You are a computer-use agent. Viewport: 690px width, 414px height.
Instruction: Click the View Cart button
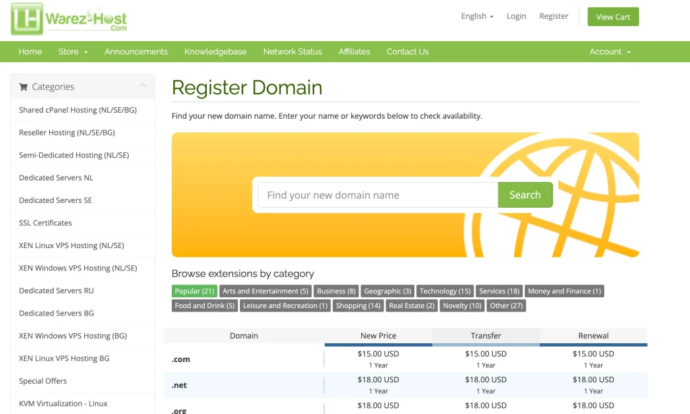coord(613,16)
